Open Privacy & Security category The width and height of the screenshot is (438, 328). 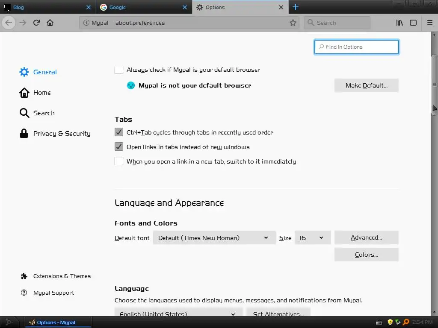point(62,134)
